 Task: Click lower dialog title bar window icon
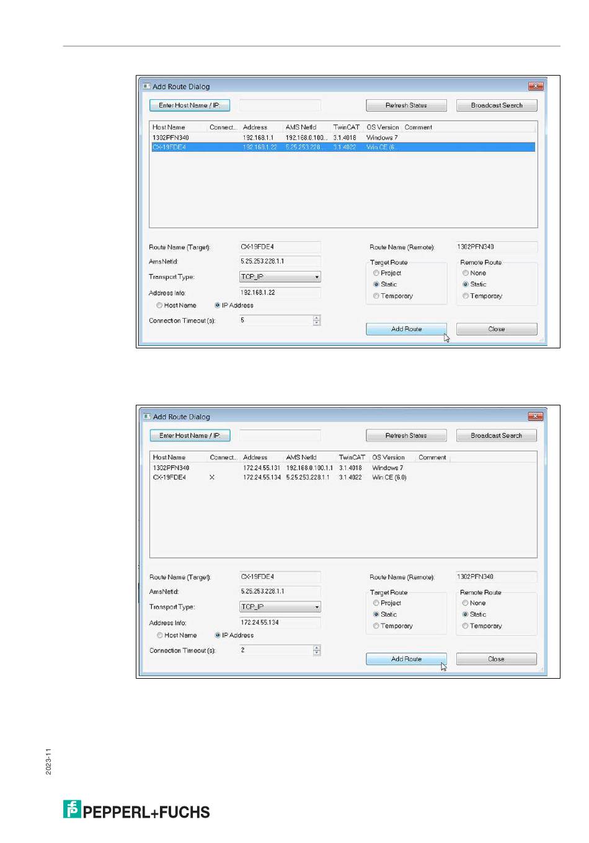(x=147, y=417)
